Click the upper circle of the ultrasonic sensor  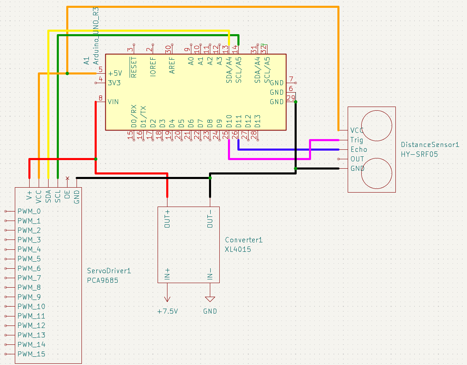pos(376,126)
